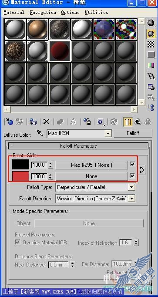This screenshot has width=158, height=297.
Task: Click Make Unique icon
Action: [73, 121]
